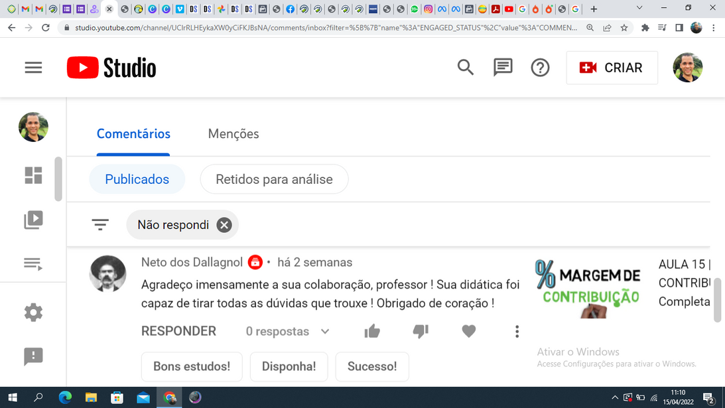Open the comment's three-dot action menu
Screen dimensions: 725x408
517,331
